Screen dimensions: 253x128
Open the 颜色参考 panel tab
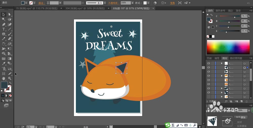220,11
